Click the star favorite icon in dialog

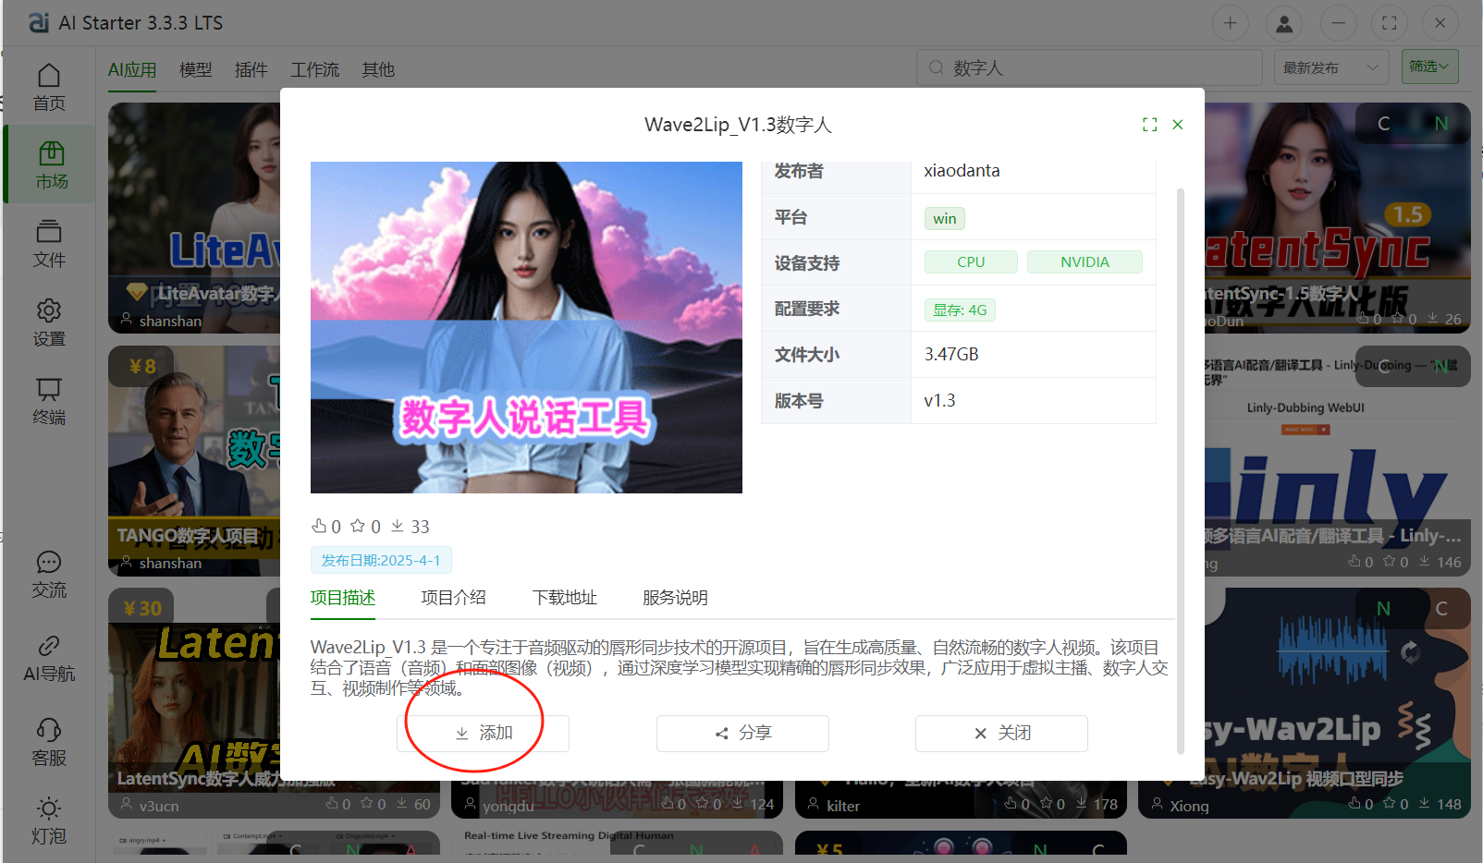[358, 526]
